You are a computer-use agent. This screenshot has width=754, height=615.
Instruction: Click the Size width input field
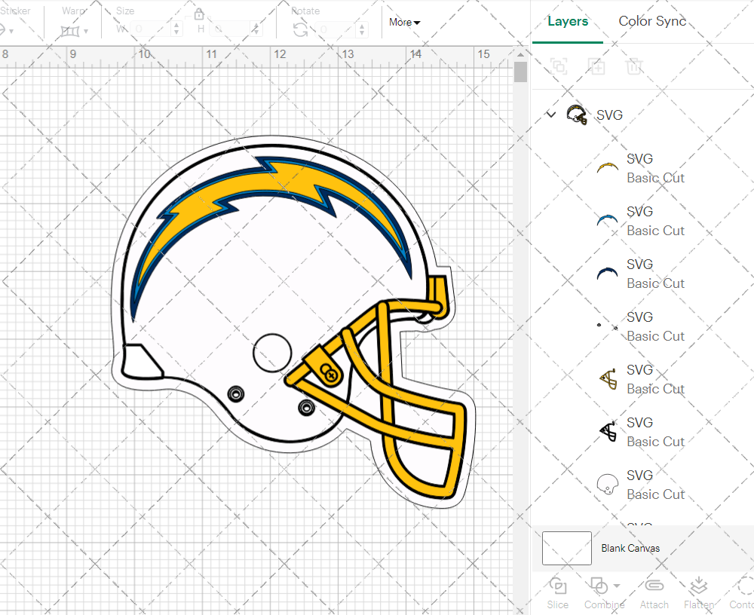click(x=151, y=29)
